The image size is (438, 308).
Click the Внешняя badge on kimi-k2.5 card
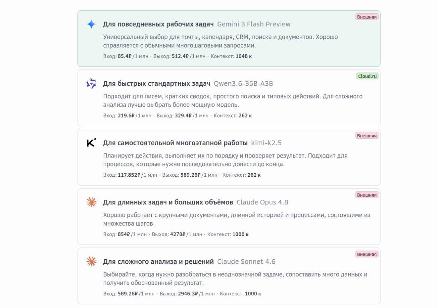pos(367,136)
